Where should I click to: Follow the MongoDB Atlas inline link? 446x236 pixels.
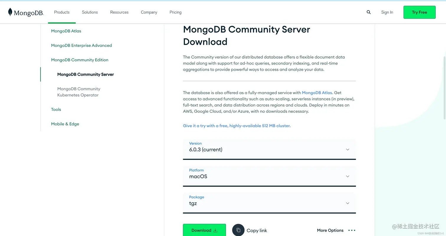coord(317,93)
